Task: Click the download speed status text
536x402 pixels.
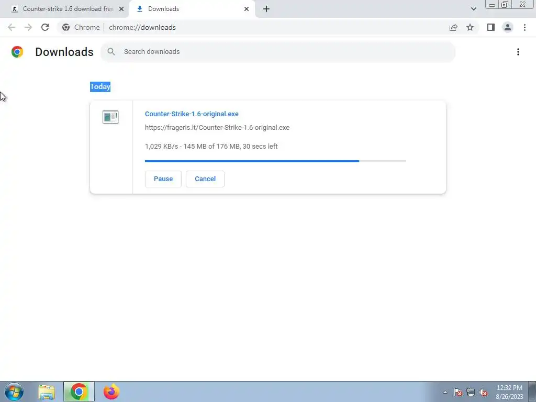Action: (211, 147)
